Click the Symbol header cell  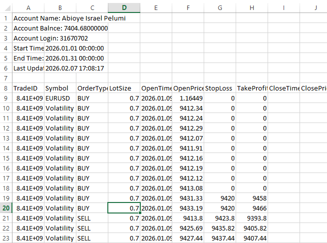(x=60, y=88)
